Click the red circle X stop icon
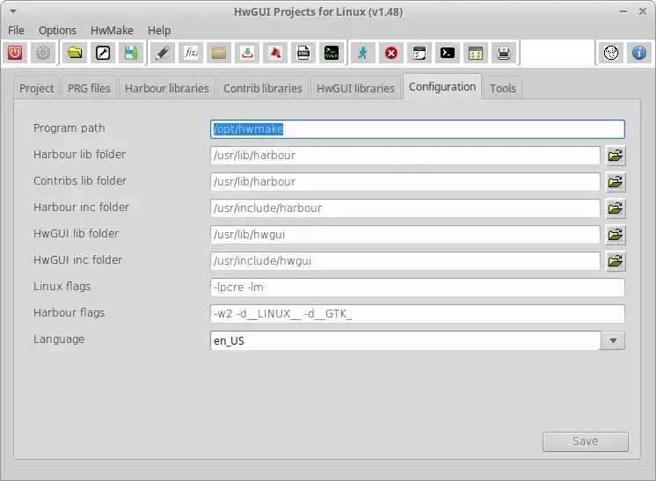Image resolution: width=656 pixels, height=481 pixels. coord(391,53)
